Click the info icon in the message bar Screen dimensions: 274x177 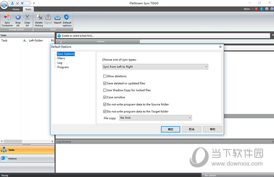[x=59, y=36]
